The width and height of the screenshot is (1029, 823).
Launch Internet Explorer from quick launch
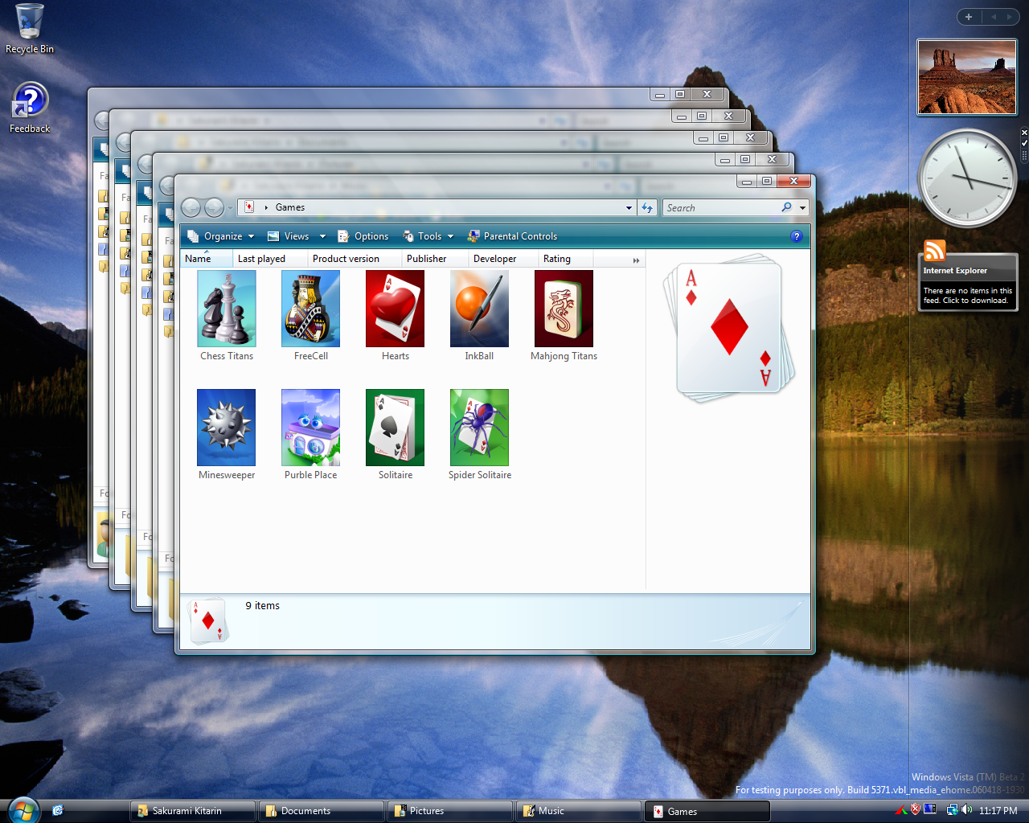pyautogui.click(x=58, y=810)
